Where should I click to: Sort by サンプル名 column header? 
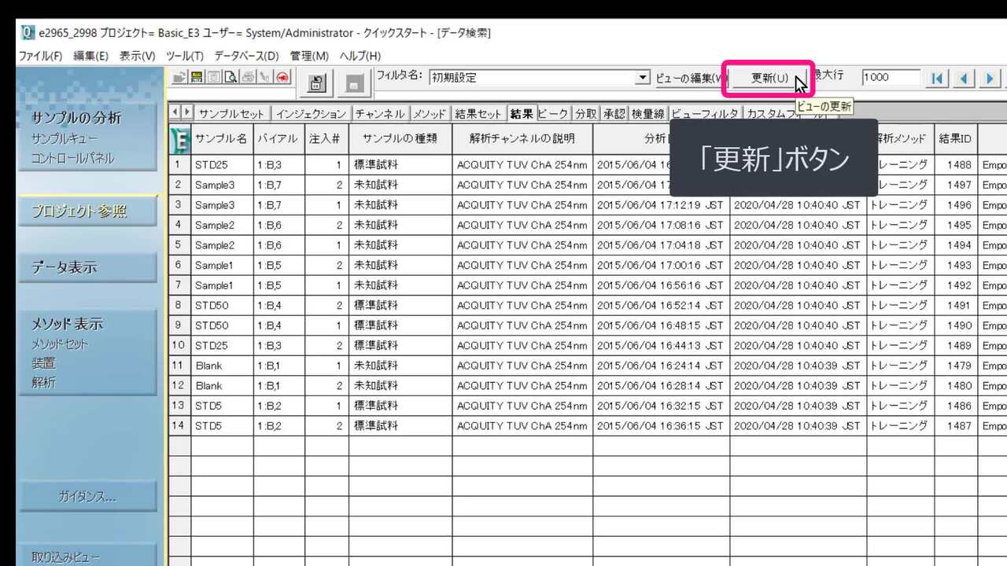coord(222,139)
